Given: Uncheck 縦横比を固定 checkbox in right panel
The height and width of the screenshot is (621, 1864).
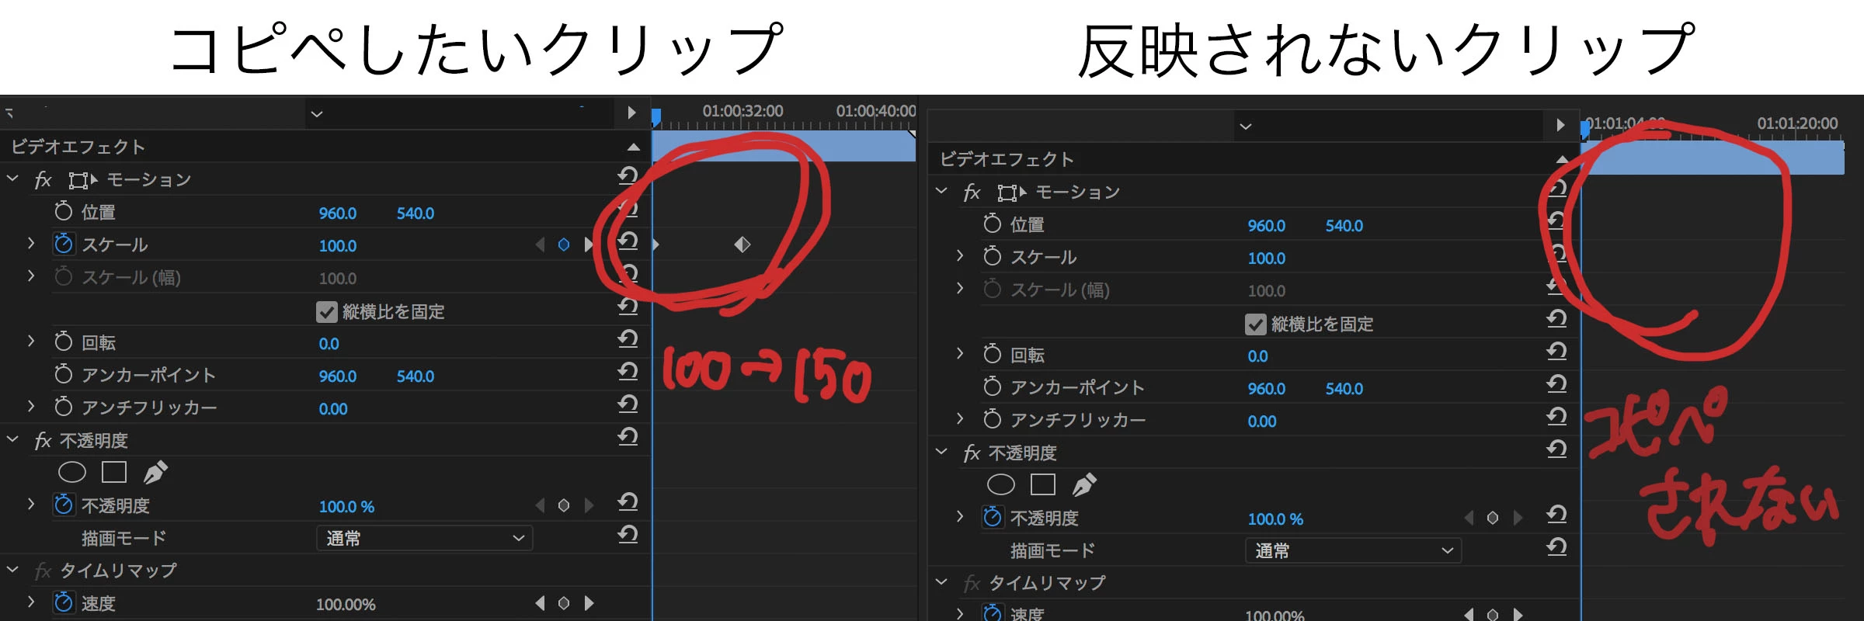Looking at the screenshot, I should click(1256, 324).
